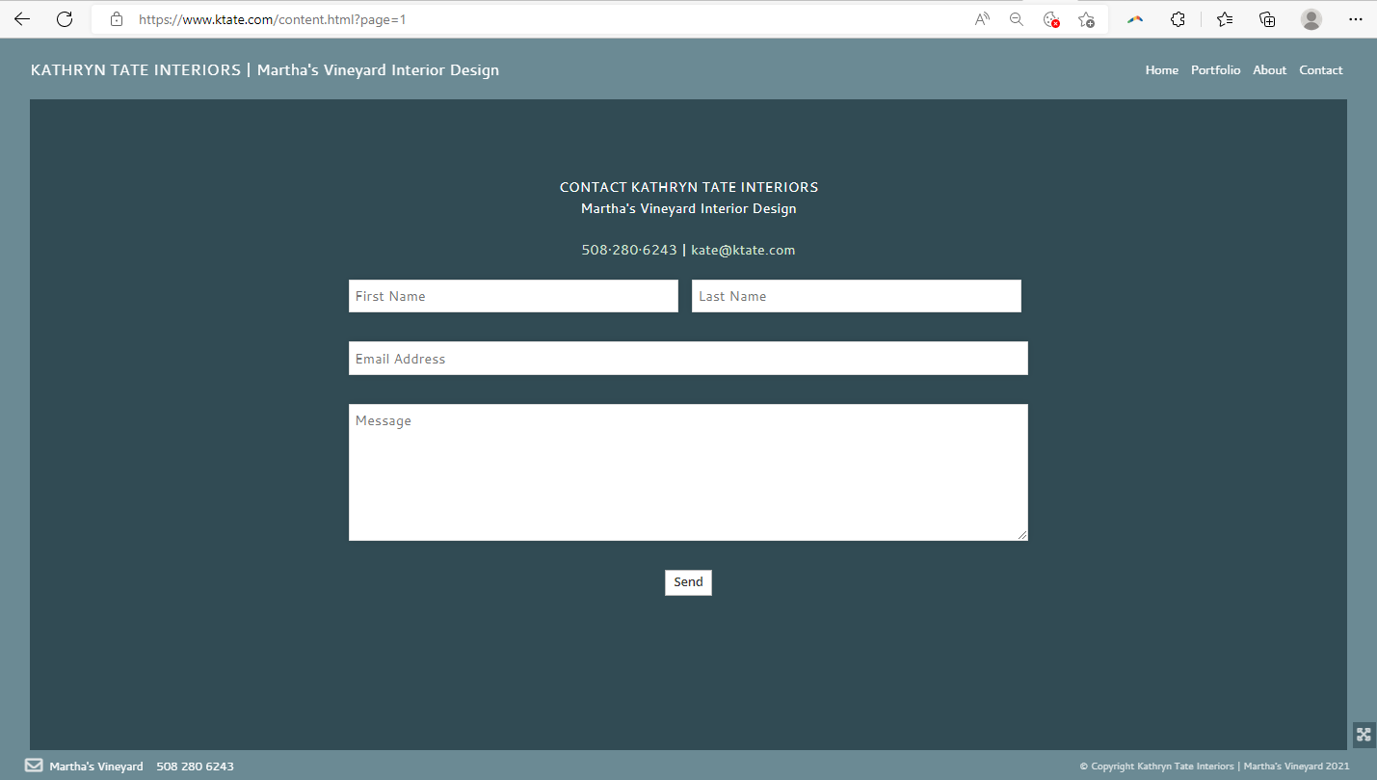Open the blocked cookies icon in address bar
Viewport: 1377px width, 780px height.
click(x=1051, y=19)
